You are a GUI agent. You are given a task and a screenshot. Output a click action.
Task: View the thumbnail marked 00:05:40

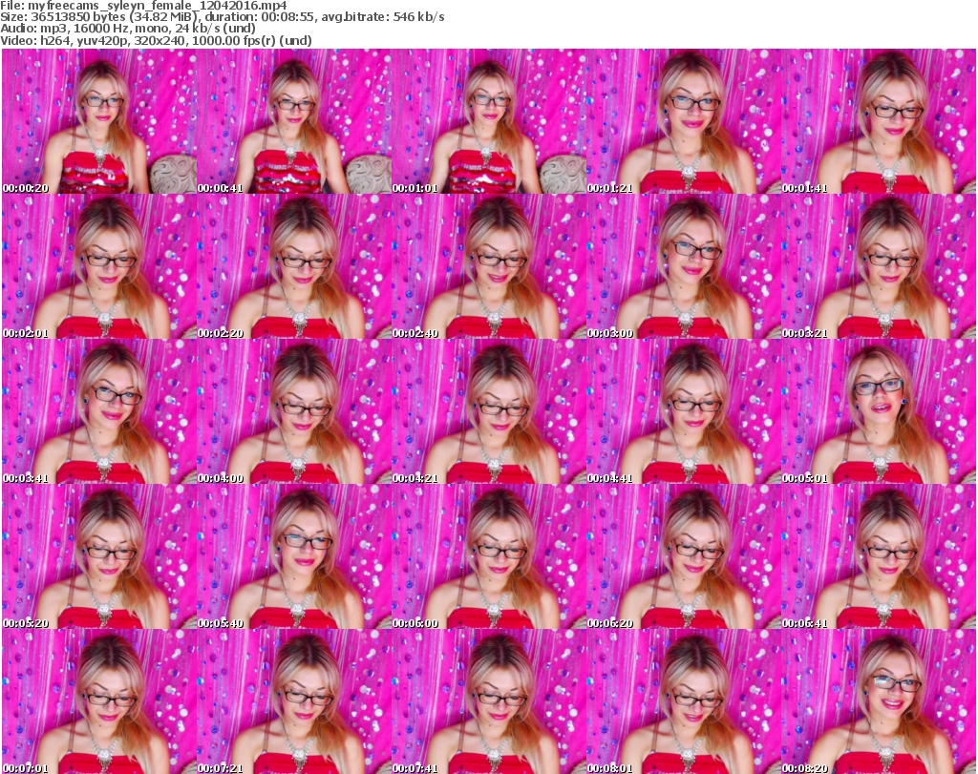[294, 557]
